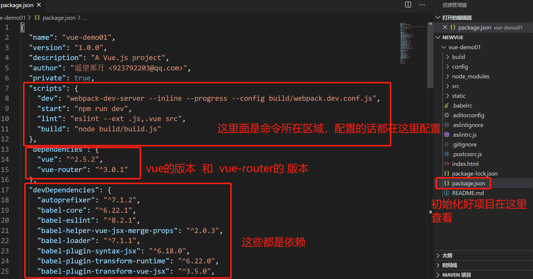Click the .postcssrc.js file icon
The height and width of the screenshot is (279, 533).
(x=447, y=154)
